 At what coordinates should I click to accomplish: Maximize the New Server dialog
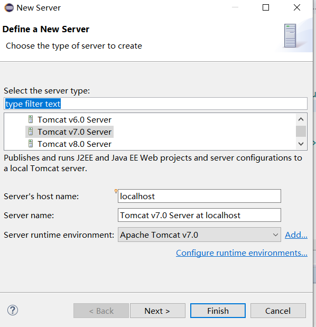[x=265, y=8]
